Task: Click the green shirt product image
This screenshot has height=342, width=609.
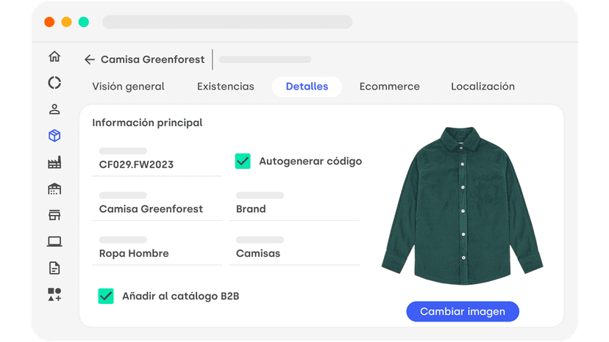Action: pos(462,206)
